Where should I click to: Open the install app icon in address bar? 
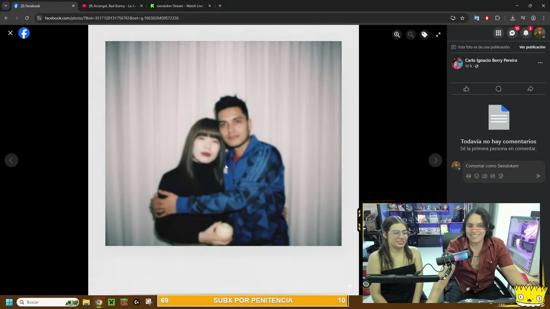tap(453, 18)
